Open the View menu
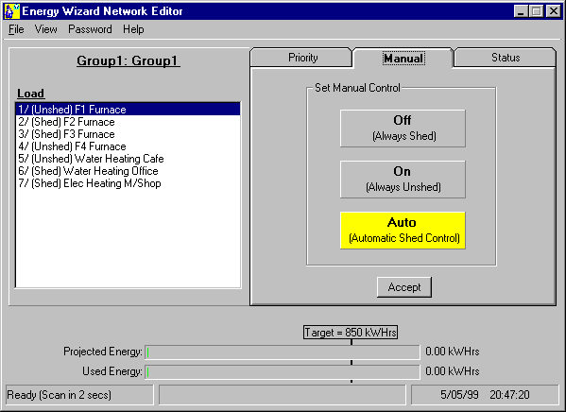This screenshot has width=566, height=412. click(46, 29)
